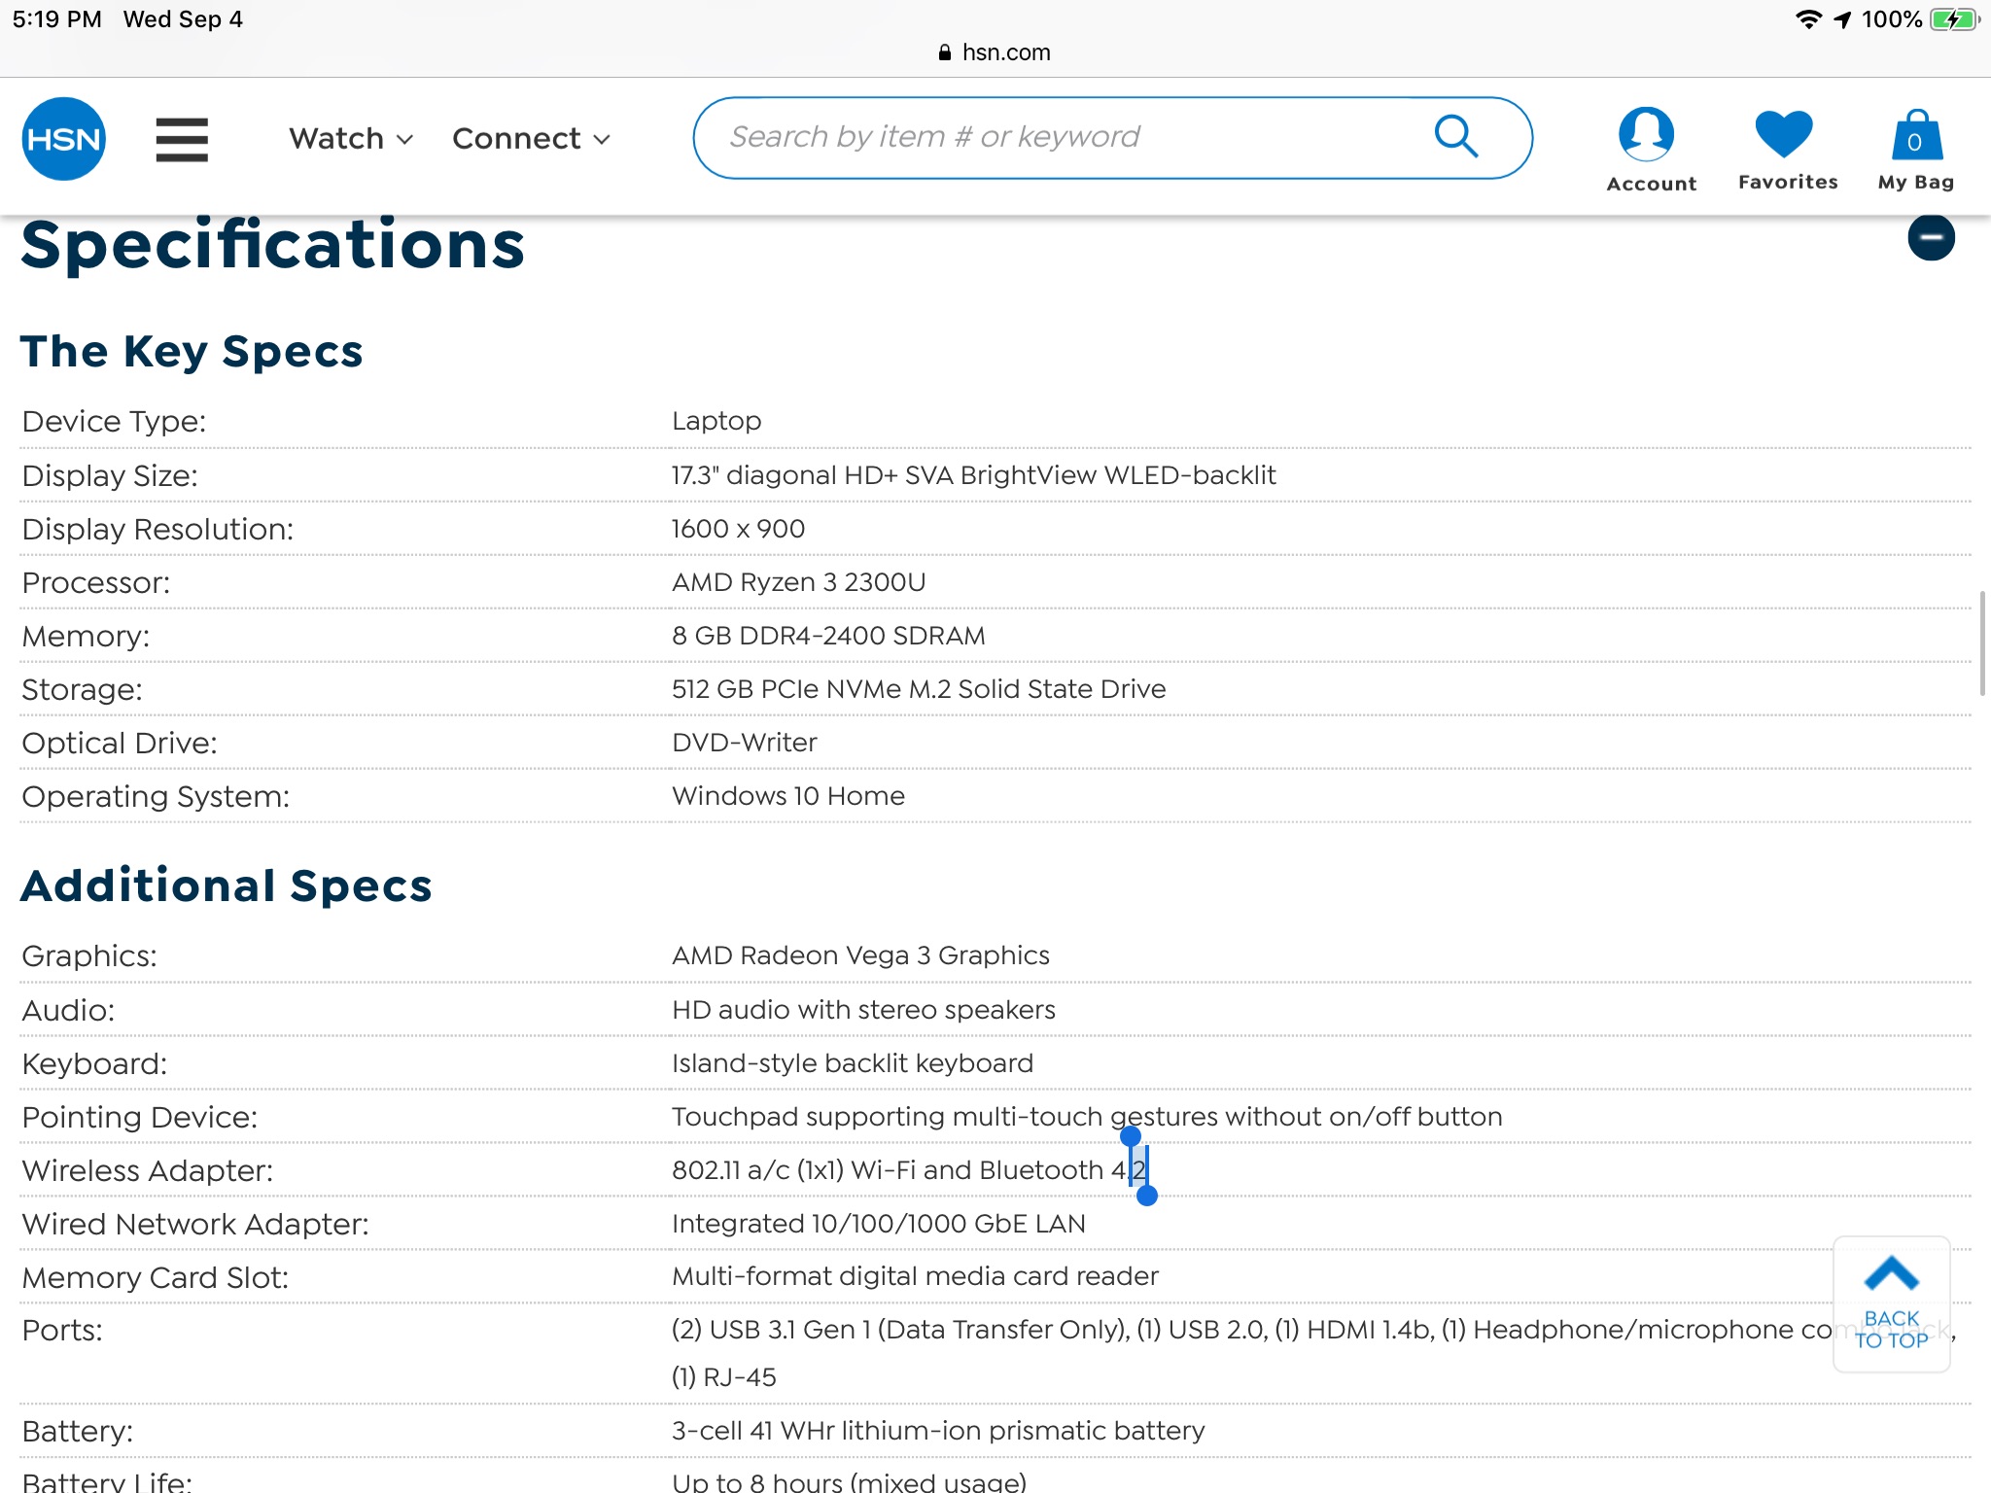Click the 'DVD-Writer' optical drive value

(745, 743)
